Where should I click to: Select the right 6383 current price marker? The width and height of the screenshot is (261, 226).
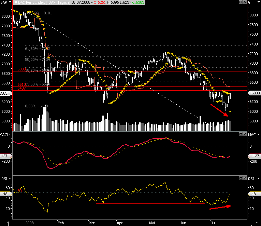pyautogui.click(x=254, y=93)
